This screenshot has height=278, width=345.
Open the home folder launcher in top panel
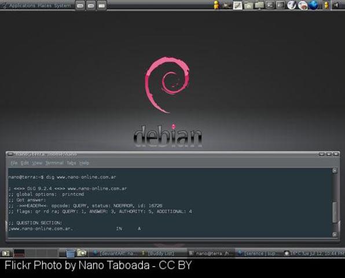point(248,5)
